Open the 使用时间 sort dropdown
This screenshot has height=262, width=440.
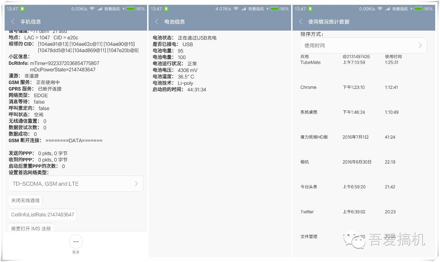364,45
